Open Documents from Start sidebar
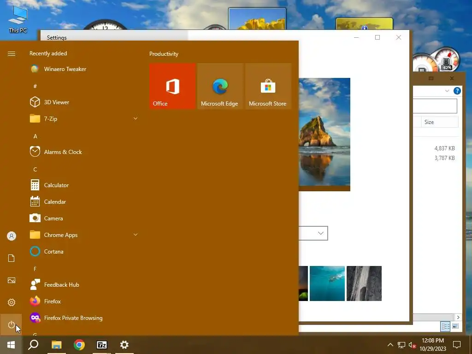 click(11, 258)
